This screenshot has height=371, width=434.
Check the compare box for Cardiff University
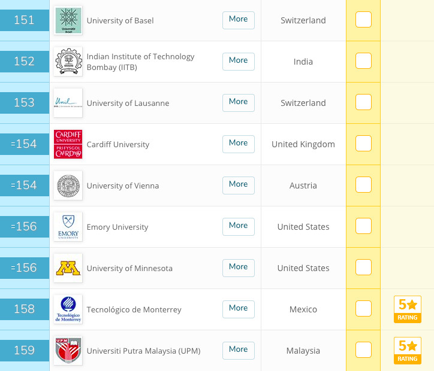363,144
